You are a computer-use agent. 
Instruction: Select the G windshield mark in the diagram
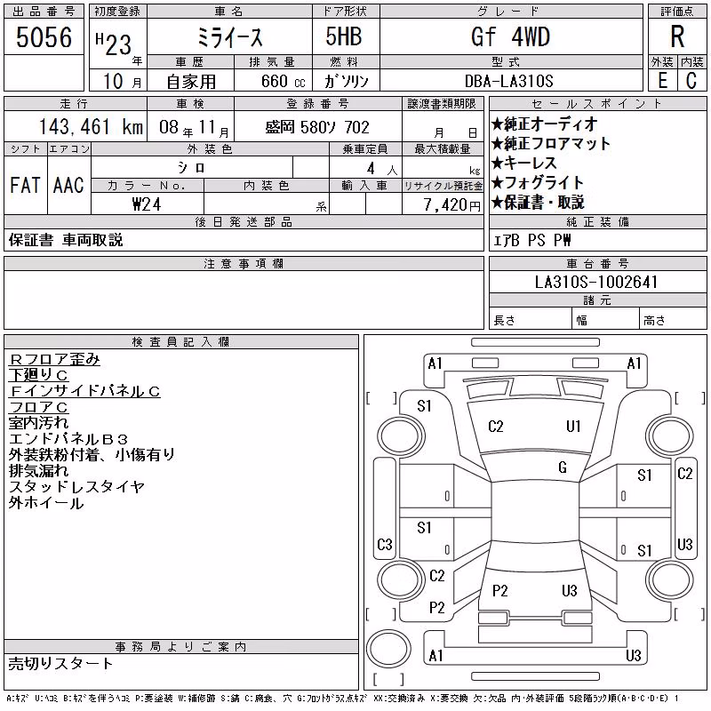[x=563, y=467]
